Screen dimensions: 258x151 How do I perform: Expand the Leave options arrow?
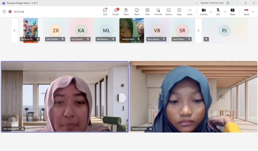[253, 12]
